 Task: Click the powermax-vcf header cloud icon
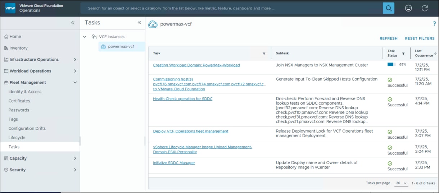(153, 24)
